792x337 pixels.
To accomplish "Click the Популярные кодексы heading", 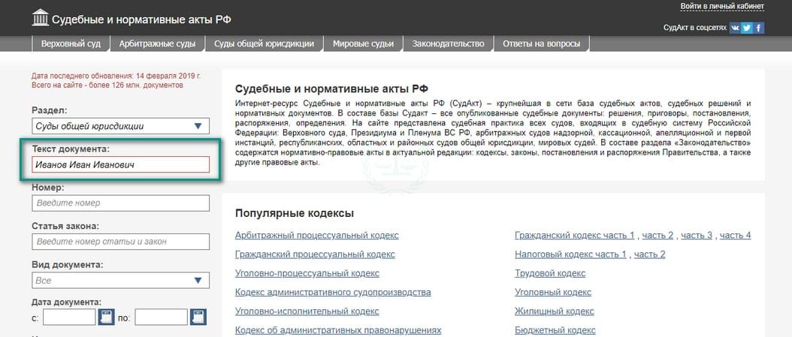I will pyautogui.click(x=295, y=213).
